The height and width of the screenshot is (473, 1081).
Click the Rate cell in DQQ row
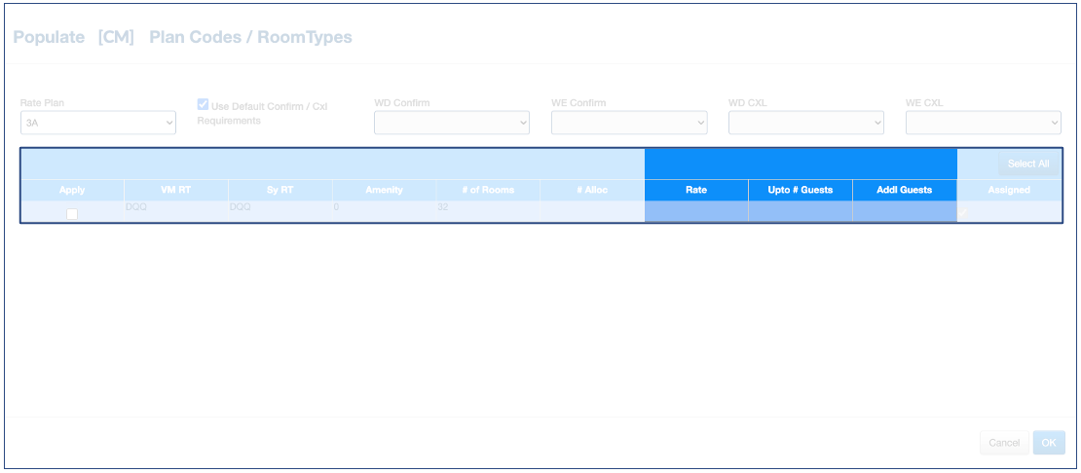695,211
